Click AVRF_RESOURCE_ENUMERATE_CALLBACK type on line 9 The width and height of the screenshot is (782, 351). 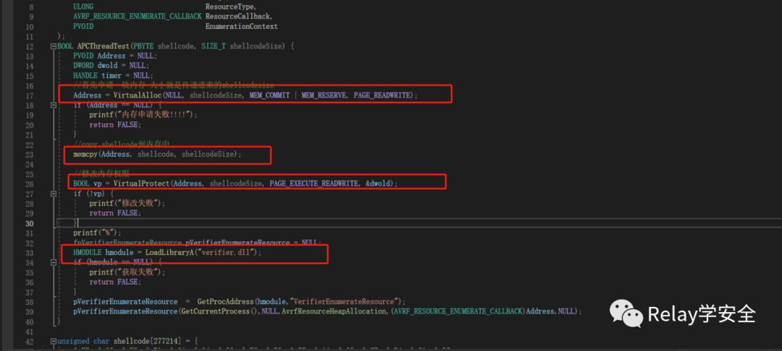(137, 17)
